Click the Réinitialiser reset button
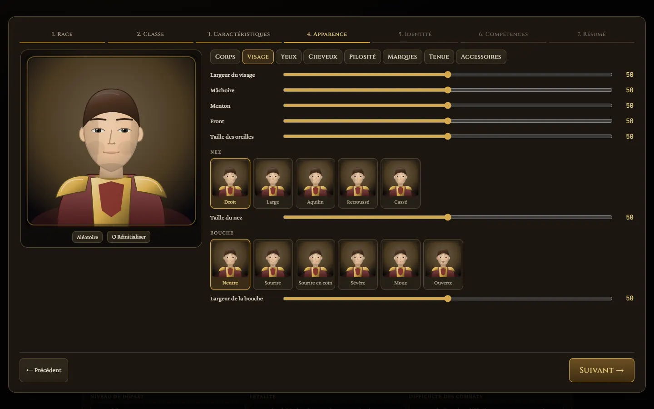 click(x=129, y=237)
